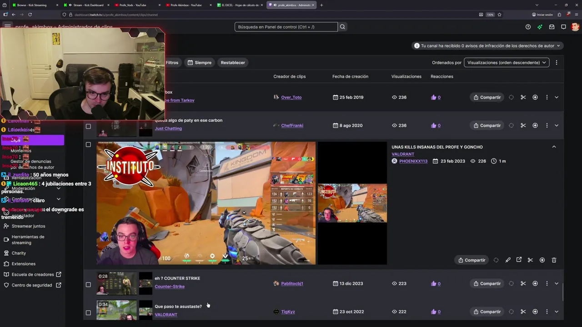582x327 pixels.
Task: Open the whispers chat bubble icon
Action: tap(563, 27)
